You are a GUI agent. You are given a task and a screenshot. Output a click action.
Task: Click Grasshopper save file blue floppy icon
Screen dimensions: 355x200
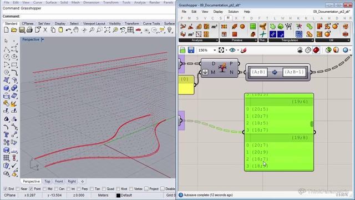pyautogui.click(x=191, y=50)
